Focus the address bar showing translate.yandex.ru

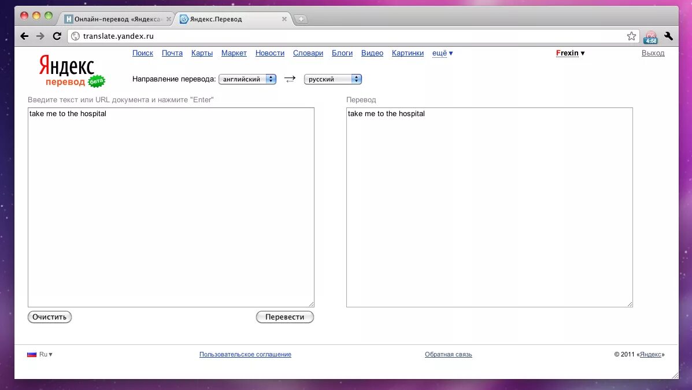[353, 36]
